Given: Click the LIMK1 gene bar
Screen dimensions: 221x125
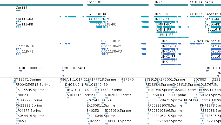Looking at the screenshot, I should click(x=171, y=5).
